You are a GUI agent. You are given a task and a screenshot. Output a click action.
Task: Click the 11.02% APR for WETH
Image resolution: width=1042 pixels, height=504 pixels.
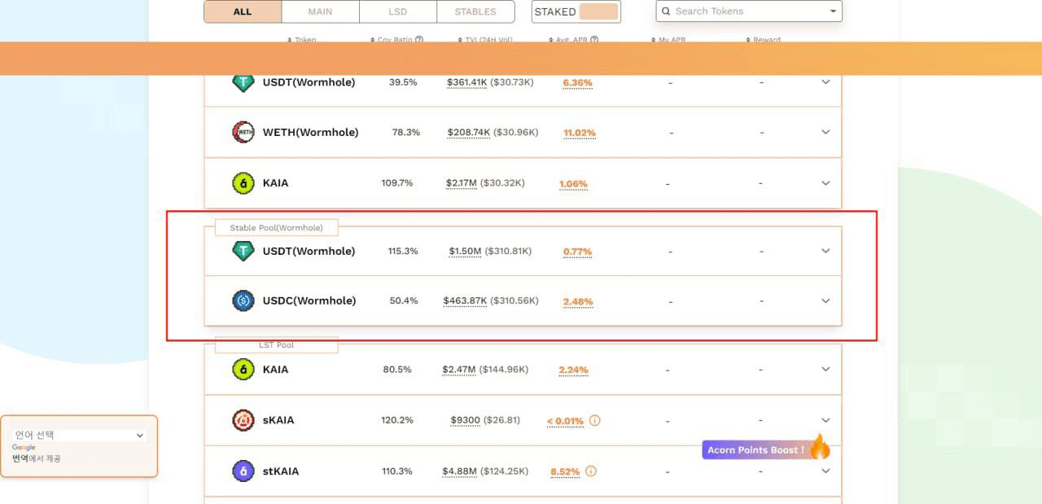pos(580,133)
